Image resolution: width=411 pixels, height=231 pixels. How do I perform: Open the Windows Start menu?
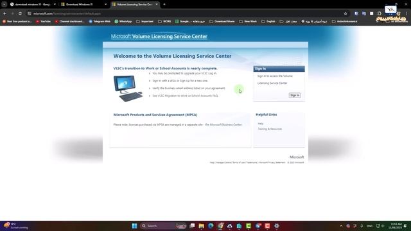coord(134,226)
